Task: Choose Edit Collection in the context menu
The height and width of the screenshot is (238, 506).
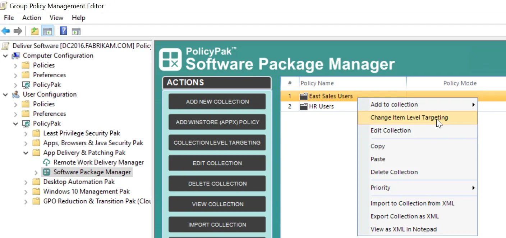Action: click(418, 131)
